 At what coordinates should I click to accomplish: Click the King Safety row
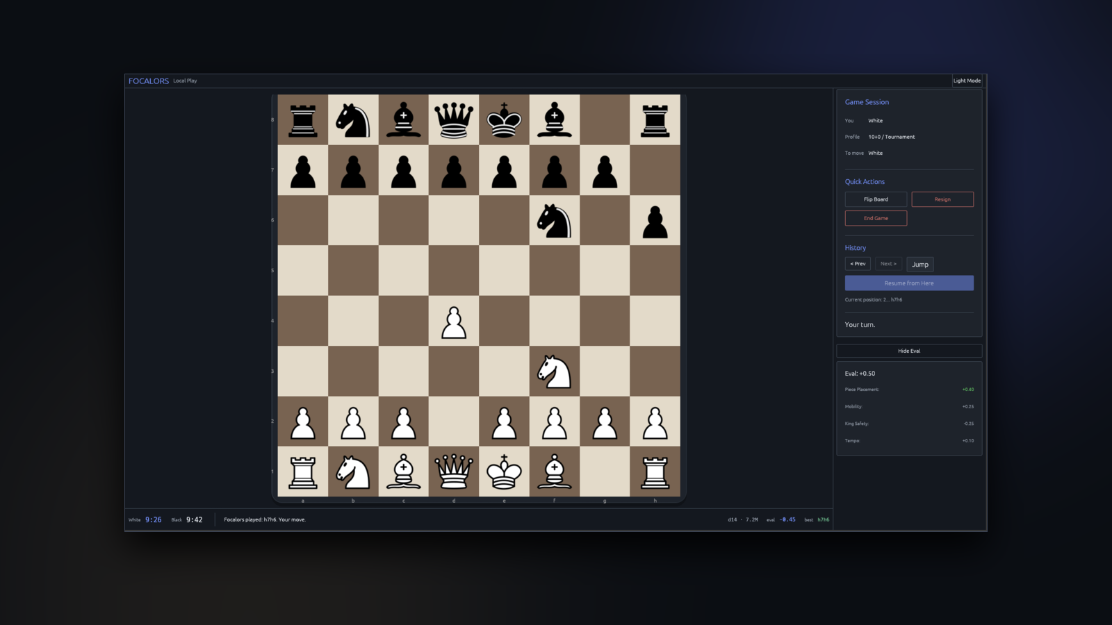pyautogui.click(x=909, y=424)
